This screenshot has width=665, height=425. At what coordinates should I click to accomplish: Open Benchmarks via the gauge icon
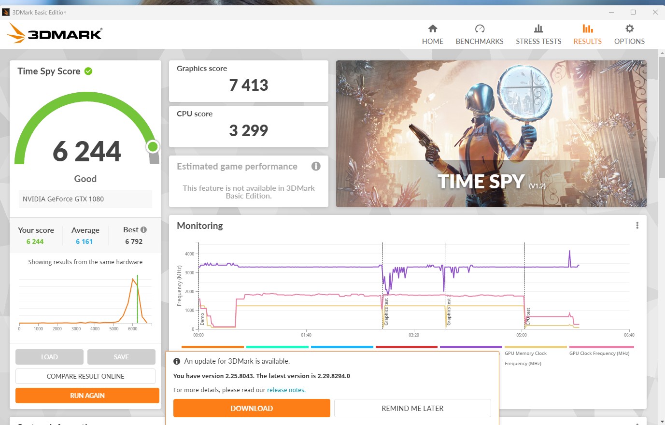(480, 28)
